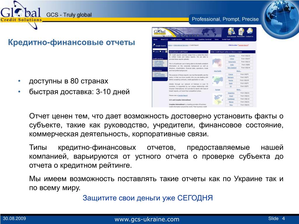
Task: Open the Fraud Inv. sidebar link
Action: [157, 73]
